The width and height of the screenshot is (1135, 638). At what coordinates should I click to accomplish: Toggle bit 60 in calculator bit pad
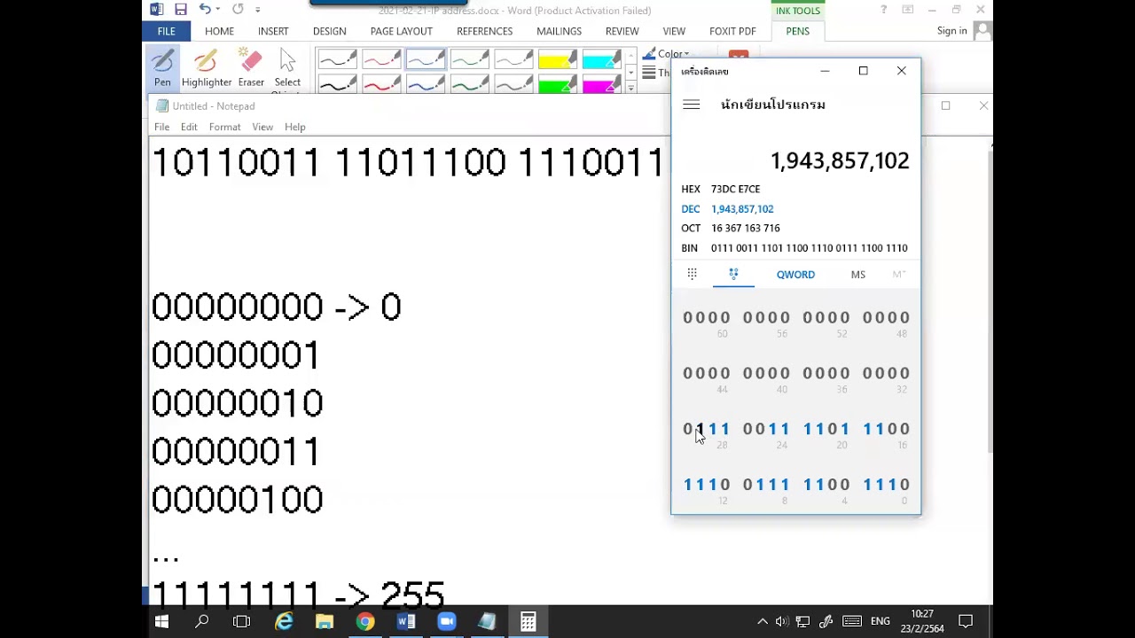coord(725,317)
